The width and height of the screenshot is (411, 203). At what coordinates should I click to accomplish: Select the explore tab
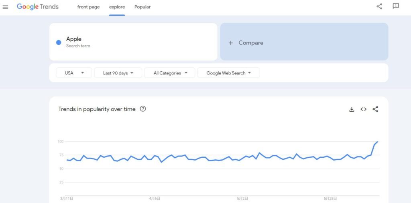(x=117, y=7)
